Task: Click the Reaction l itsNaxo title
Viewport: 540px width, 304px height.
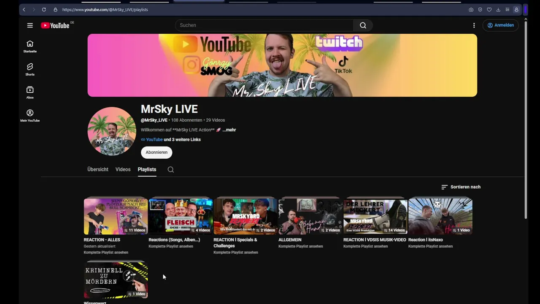Action: pos(426,240)
